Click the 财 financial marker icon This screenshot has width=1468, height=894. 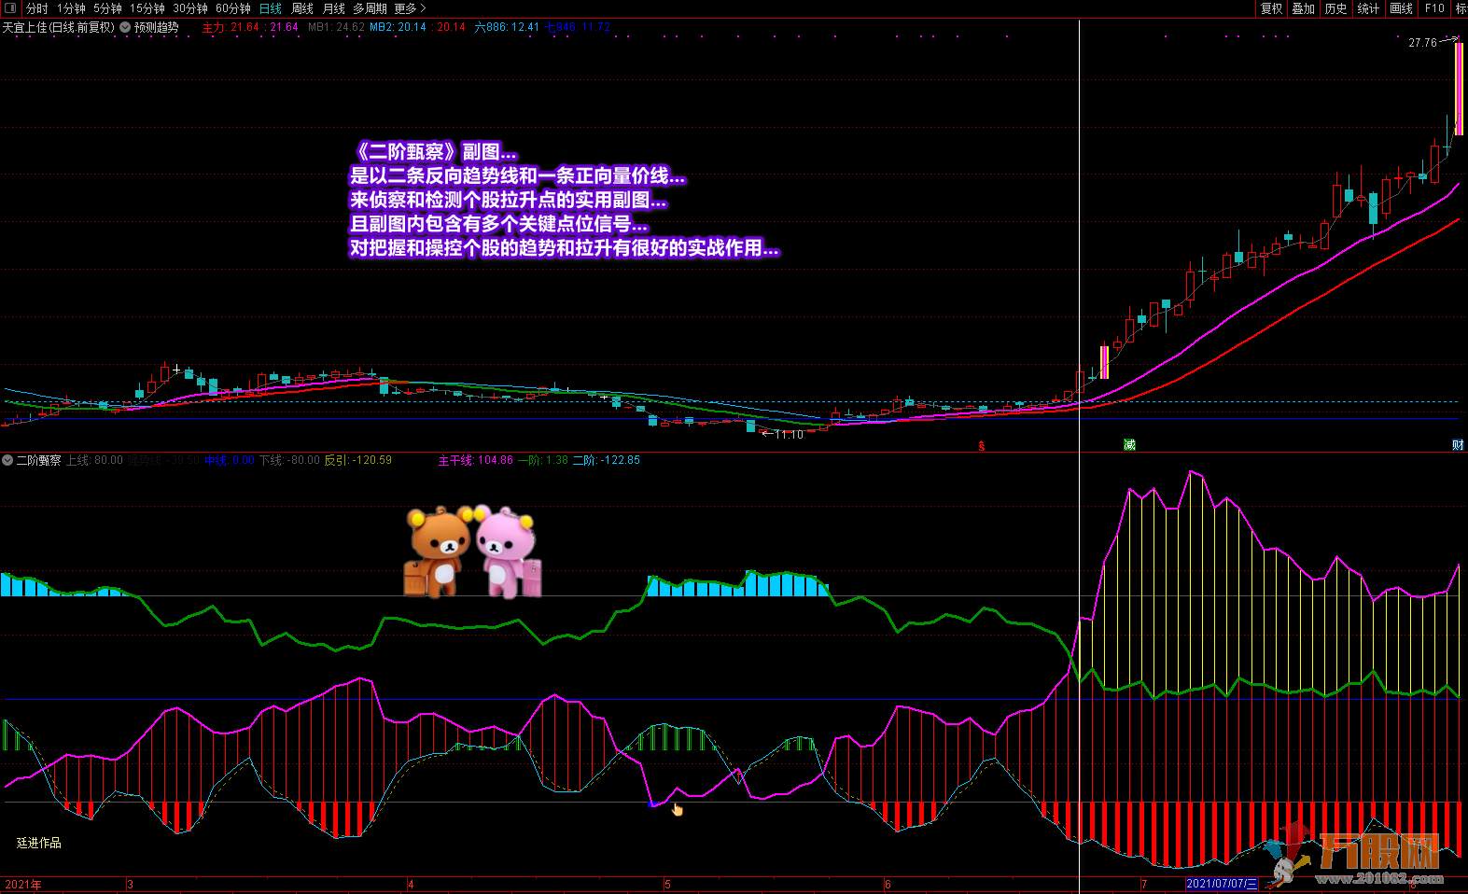click(1457, 445)
